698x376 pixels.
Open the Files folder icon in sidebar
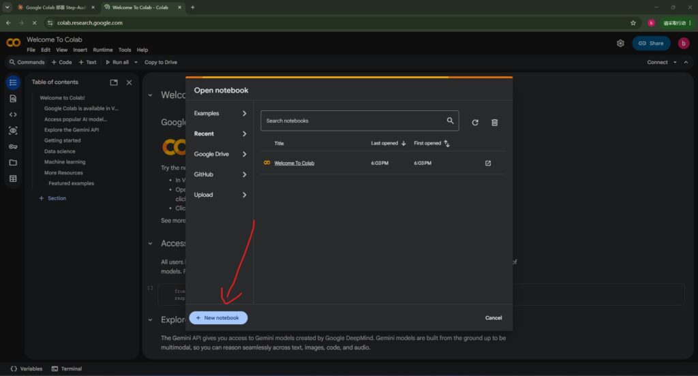13,162
